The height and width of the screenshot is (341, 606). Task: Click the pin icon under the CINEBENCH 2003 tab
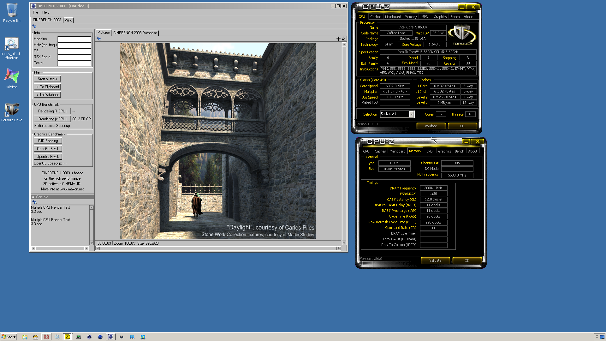point(34,26)
